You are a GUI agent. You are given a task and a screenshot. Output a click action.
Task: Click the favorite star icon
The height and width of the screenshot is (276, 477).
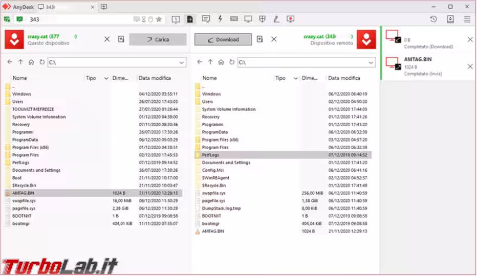(159, 19)
